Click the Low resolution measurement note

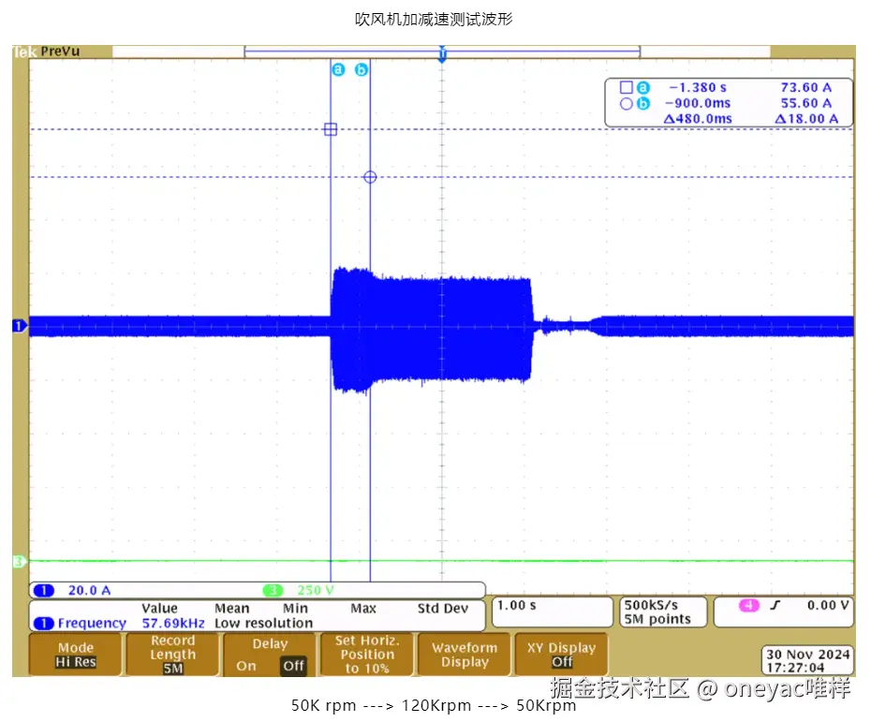click(264, 624)
